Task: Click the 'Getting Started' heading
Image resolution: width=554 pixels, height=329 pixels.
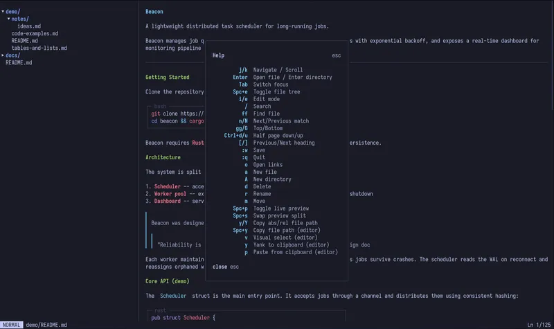Action: point(167,78)
